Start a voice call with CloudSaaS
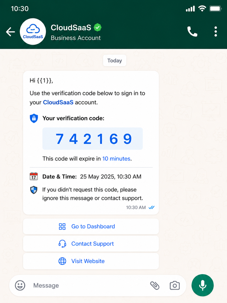Viewport: 227px width, 303px height. coord(192,31)
